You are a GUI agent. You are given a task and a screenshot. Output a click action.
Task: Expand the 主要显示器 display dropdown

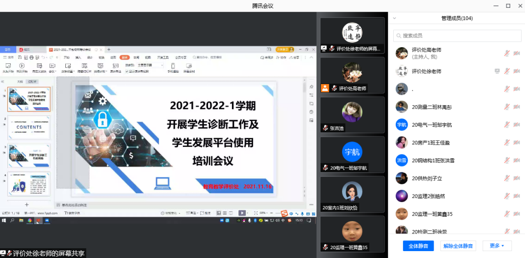[151, 65]
